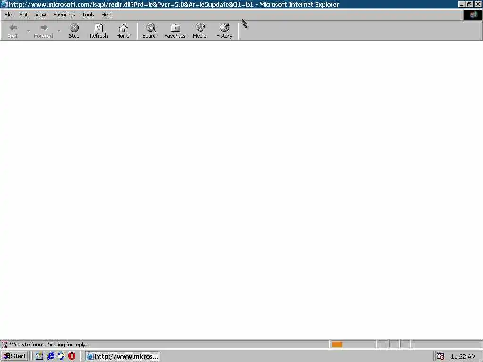Viewport: 483px width, 362px height.
Task: Click the Start button
Action: coord(15,356)
